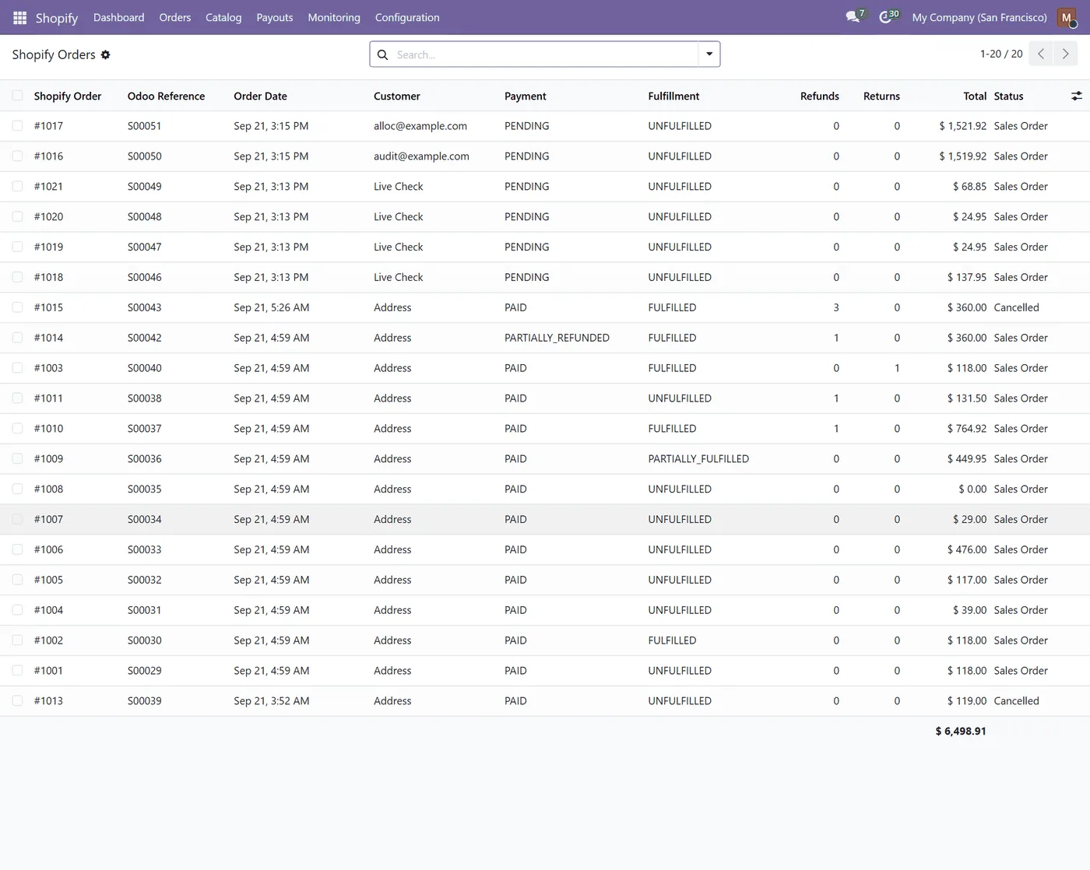
Task: Open the Monitoring menu
Action: 334,17
